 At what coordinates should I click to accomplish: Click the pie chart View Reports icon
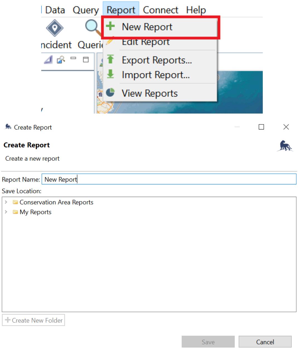pyautogui.click(x=110, y=92)
